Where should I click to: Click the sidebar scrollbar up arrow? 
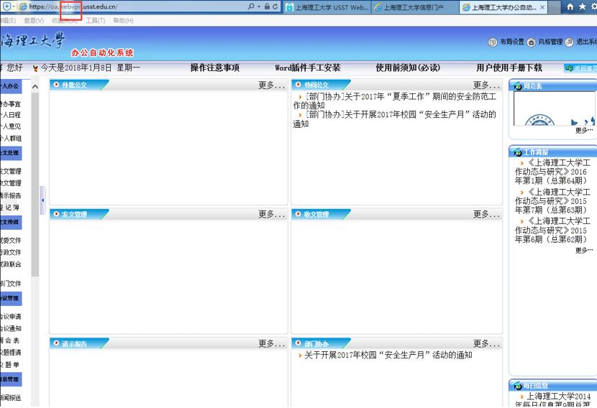click(x=35, y=86)
